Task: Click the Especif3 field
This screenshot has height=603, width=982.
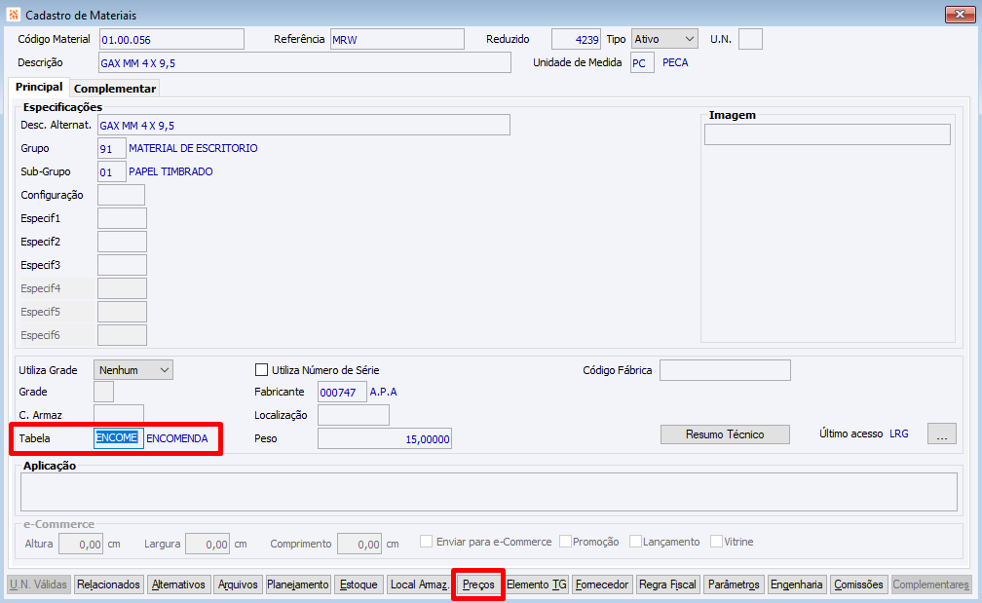Action: click(122, 265)
